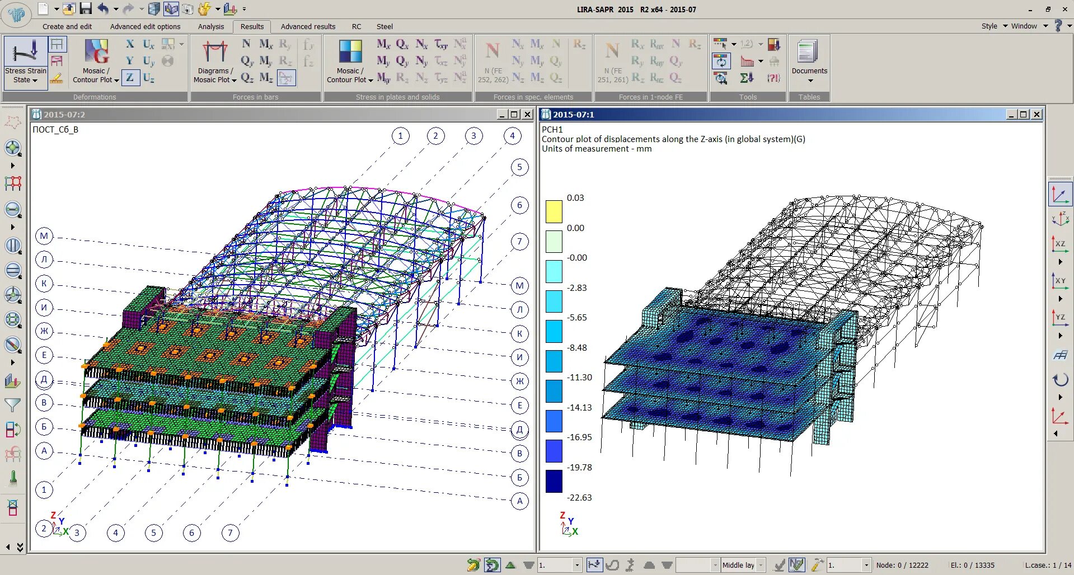Screen dimensions: 1074x575
Task: Select Nx stress in plates and solids
Action: click(422, 44)
